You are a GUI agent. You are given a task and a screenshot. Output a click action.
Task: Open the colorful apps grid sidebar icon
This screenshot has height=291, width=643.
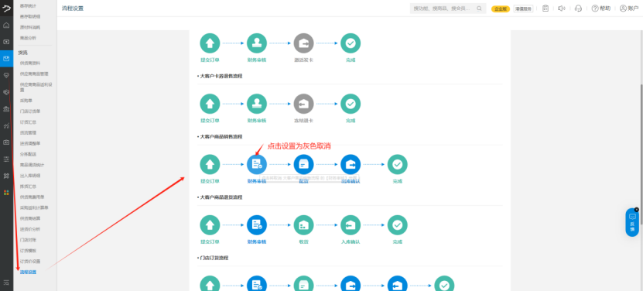click(x=6, y=193)
